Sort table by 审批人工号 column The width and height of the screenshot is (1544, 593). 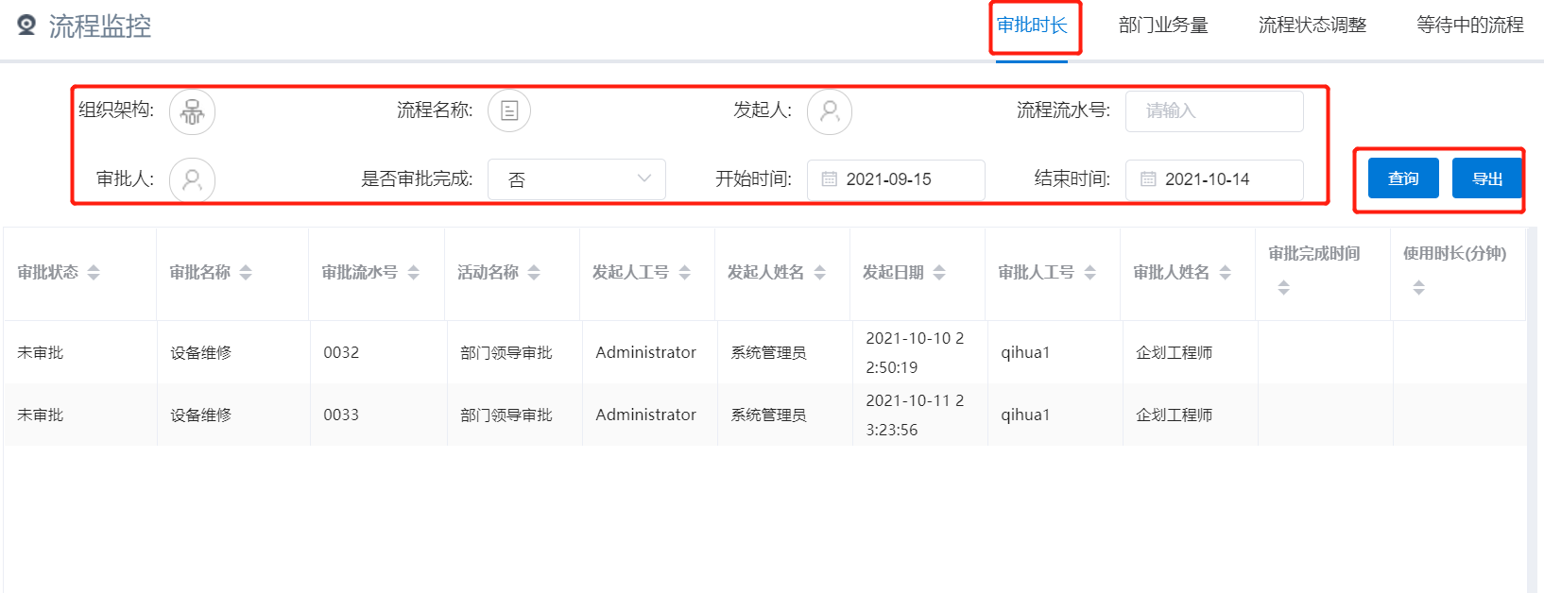tap(1089, 272)
